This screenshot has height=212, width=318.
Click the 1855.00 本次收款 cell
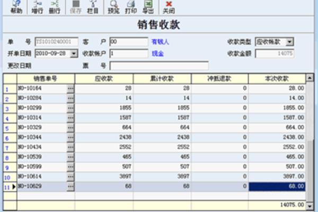click(277, 108)
